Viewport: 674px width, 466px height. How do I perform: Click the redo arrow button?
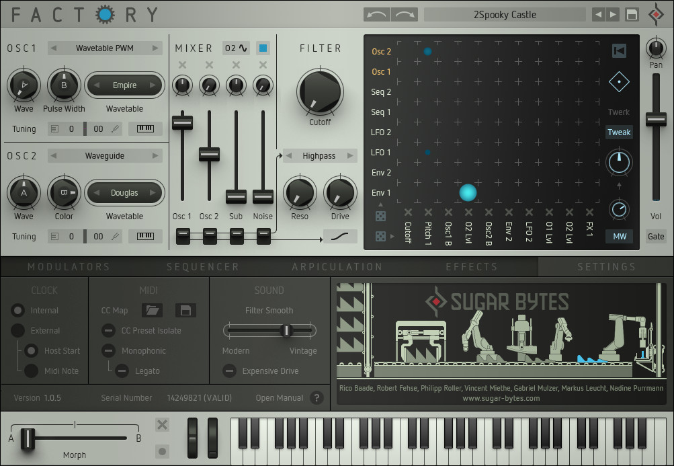tap(405, 15)
